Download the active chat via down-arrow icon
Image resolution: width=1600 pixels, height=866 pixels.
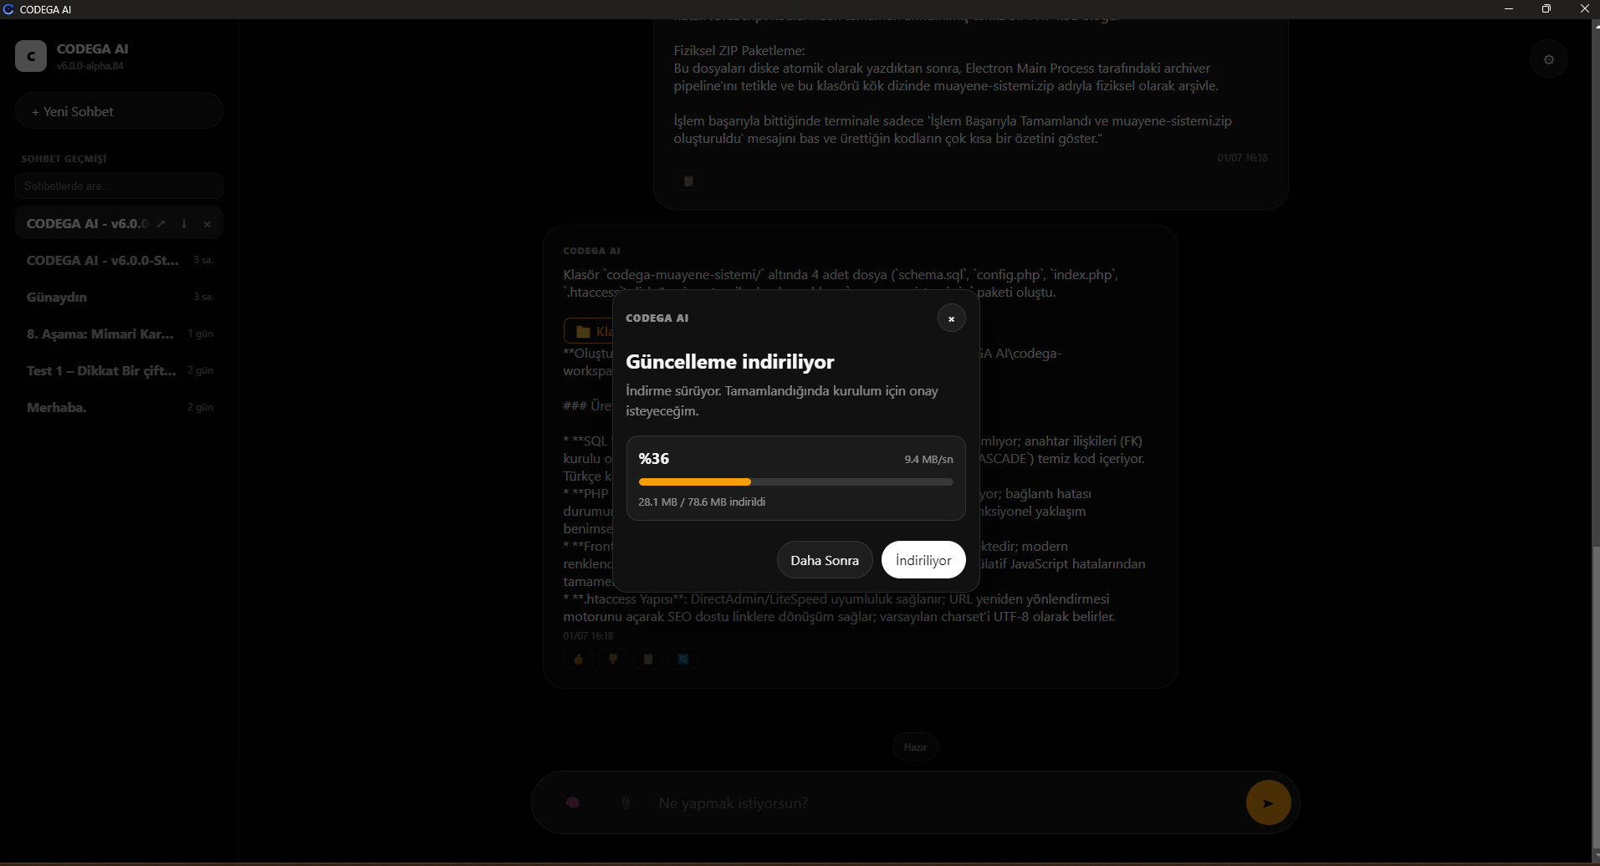(x=184, y=224)
